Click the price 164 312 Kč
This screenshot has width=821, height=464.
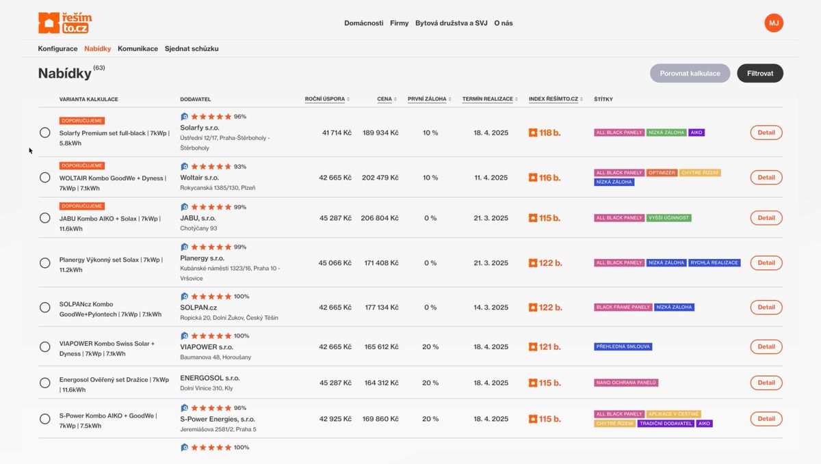(x=381, y=383)
